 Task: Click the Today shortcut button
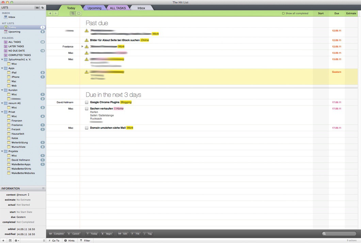tap(92, 233)
